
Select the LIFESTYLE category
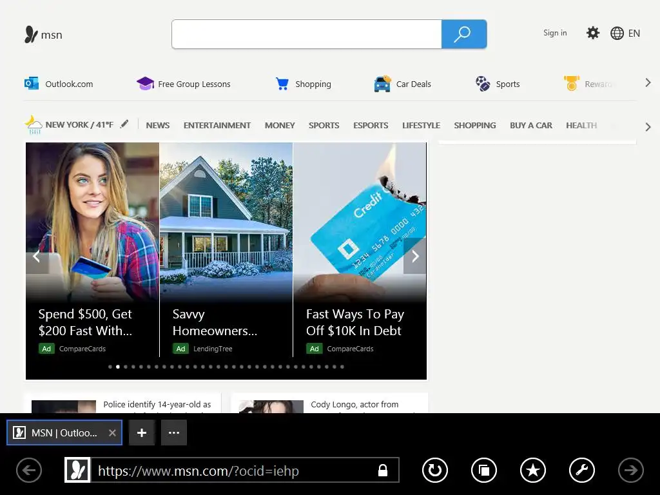421,126
